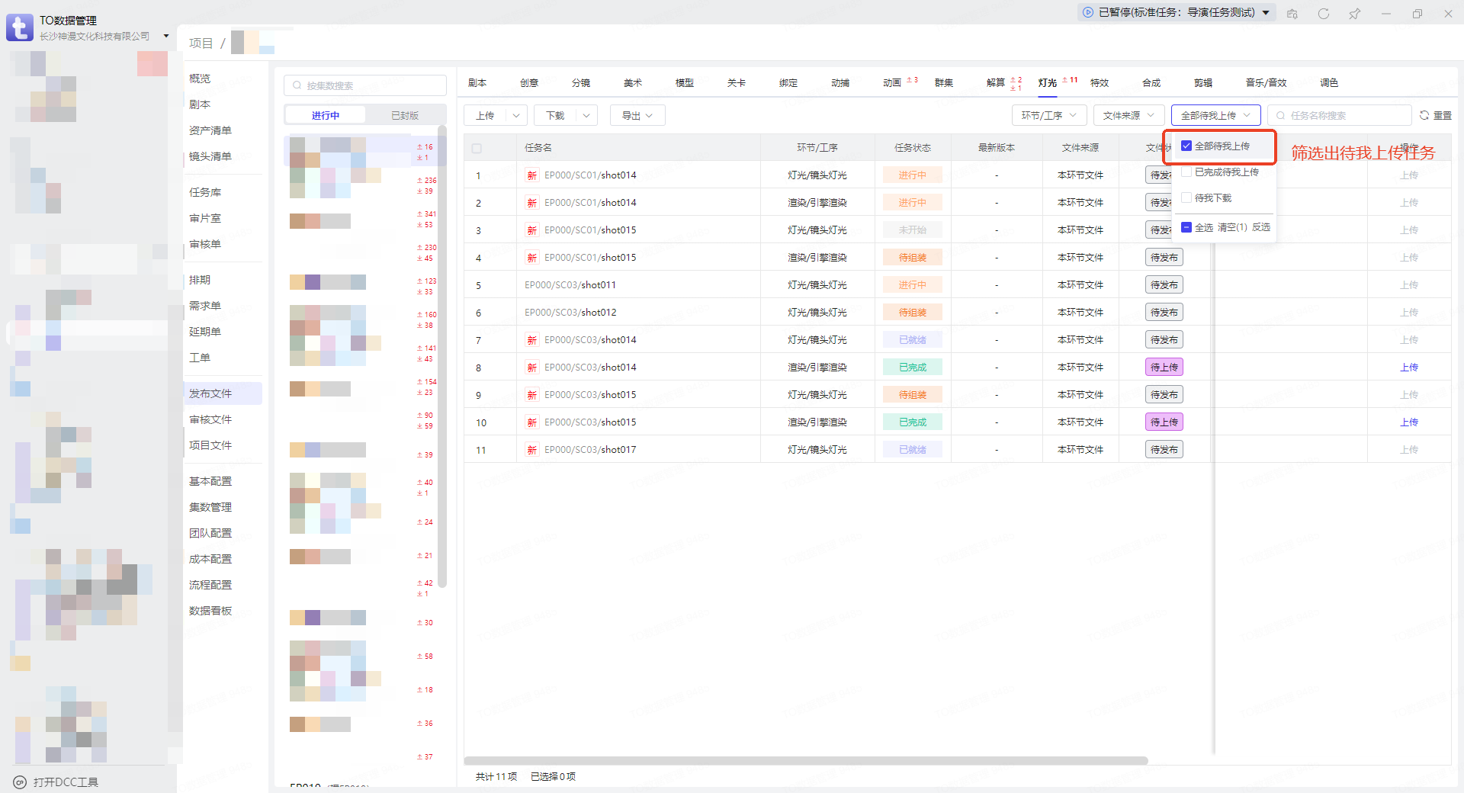The height and width of the screenshot is (793, 1464).
Task: Click the 新 badge on row 1
Action: [x=531, y=175]
